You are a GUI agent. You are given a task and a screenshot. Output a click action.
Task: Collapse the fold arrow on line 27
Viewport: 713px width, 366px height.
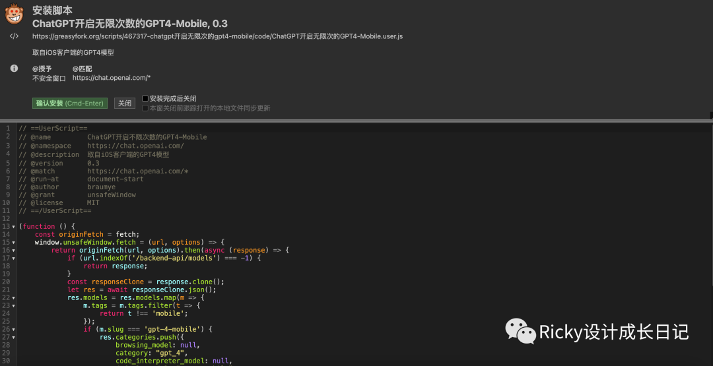(x=14, y=338)
